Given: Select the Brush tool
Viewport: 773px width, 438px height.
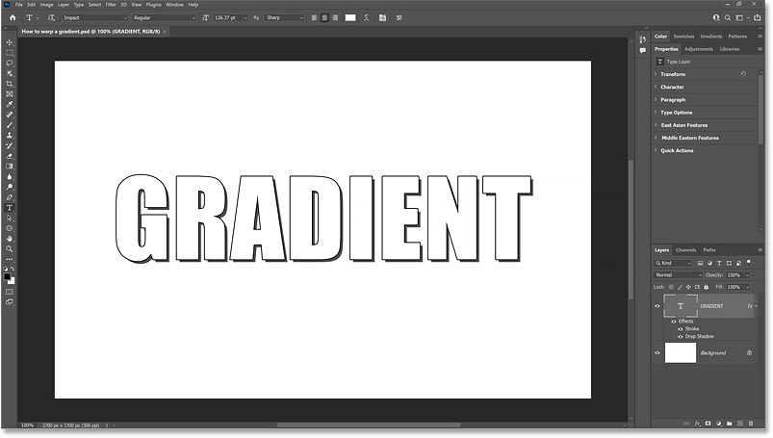Looking at the screenshot, I should [10, 125].
